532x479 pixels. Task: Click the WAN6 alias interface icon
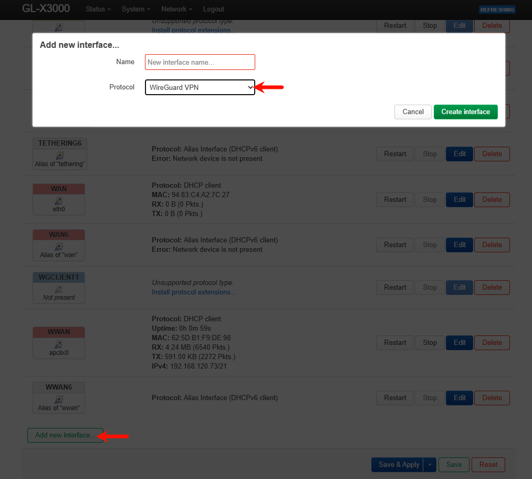pyautogui.click(x=59, y=246)
